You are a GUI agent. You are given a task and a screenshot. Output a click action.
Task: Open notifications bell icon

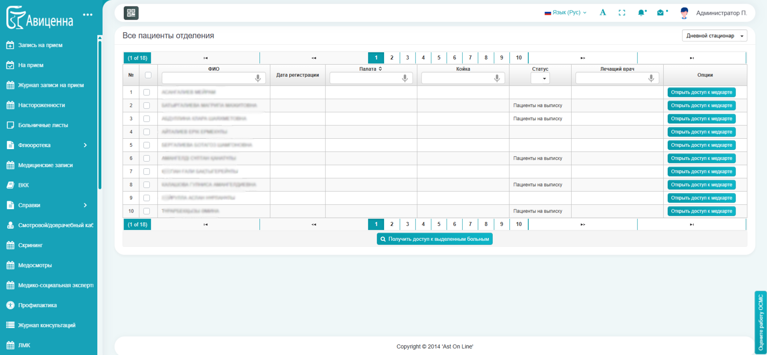[x=641, y=13]
